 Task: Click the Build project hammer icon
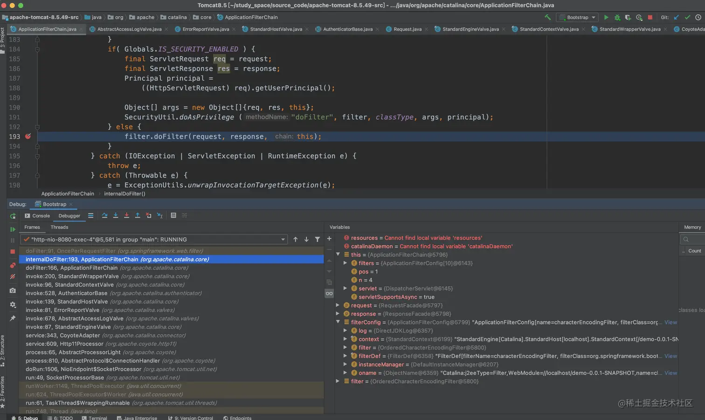(547, 17)
